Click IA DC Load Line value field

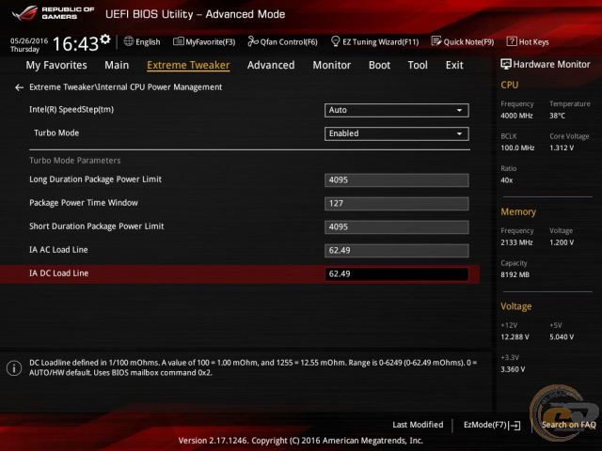(x=397, y=273)
